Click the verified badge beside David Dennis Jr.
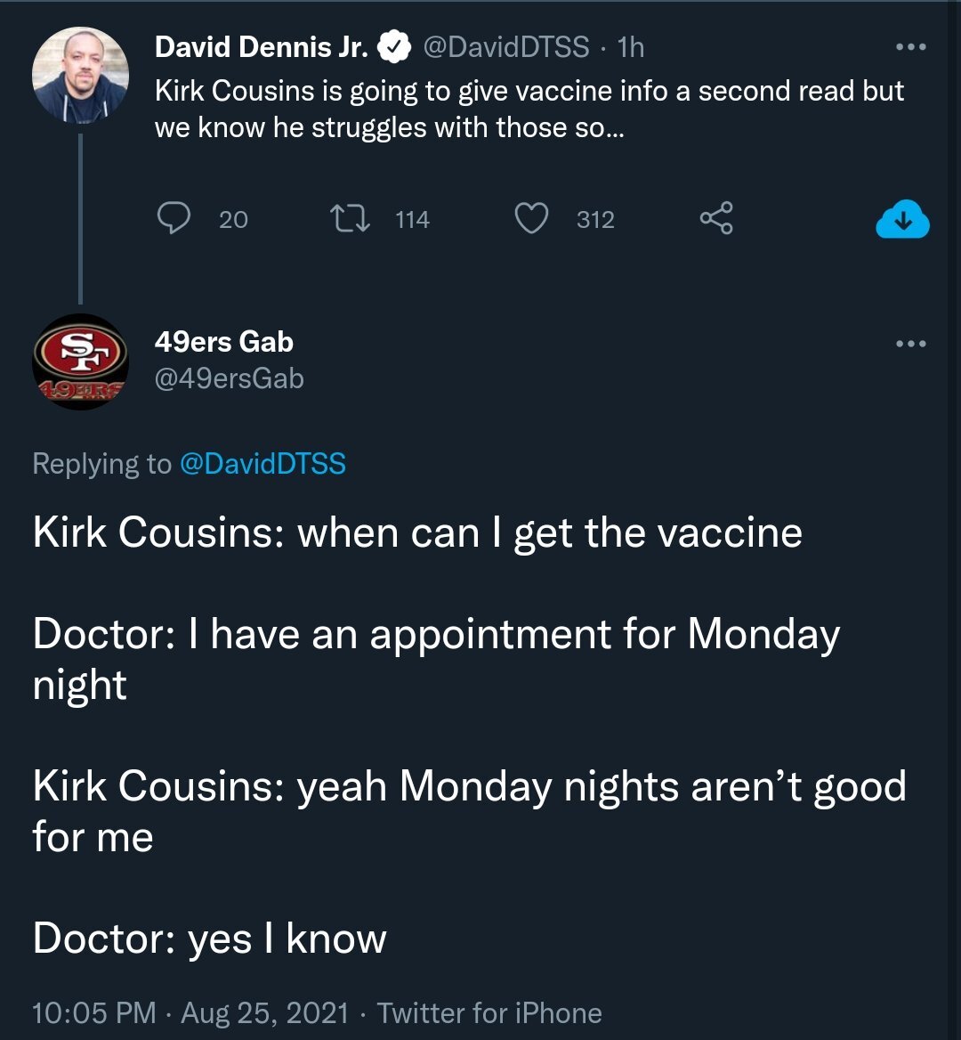The width and height of the screenshot is (961, 1040). pos(394,47)
